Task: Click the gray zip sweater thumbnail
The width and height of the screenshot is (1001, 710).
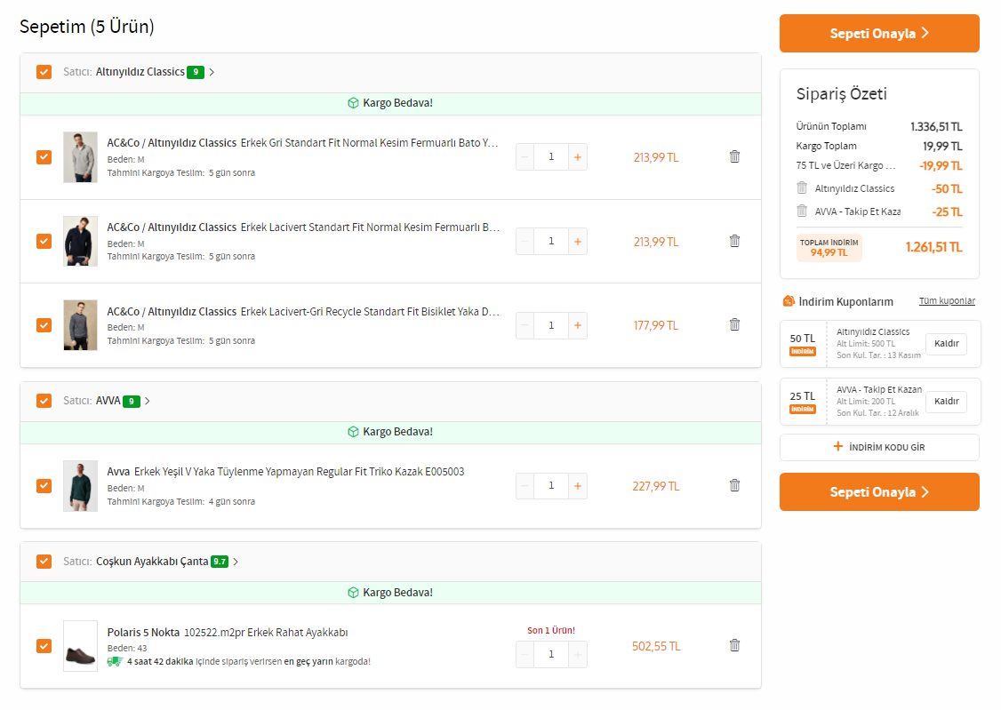Action: (80, 157)
